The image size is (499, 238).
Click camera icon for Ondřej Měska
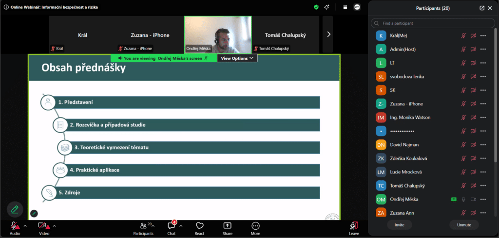click(473, 199)
